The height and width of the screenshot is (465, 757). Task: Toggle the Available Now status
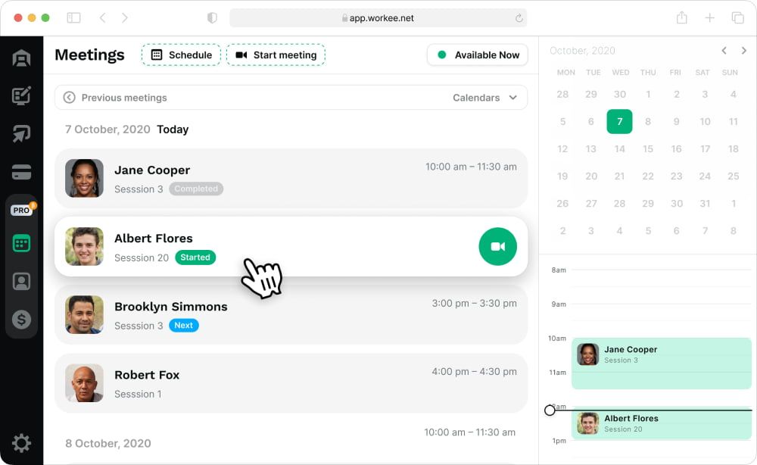point(477,55)
